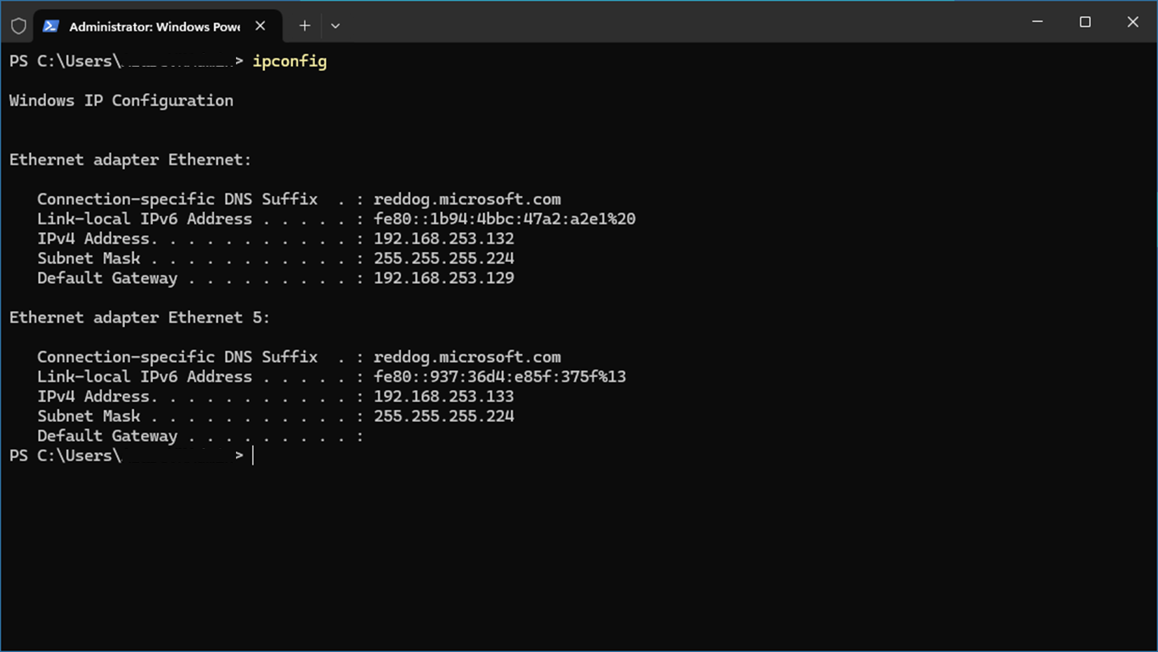This screenshot has height=652, width=1158.
Task: Click the Windows IP Configuration heading line
Action: 121,100
